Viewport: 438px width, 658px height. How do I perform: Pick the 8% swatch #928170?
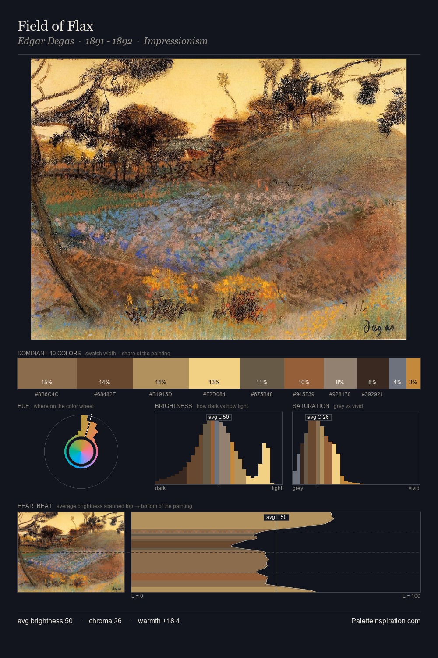[x=340, y=373]
